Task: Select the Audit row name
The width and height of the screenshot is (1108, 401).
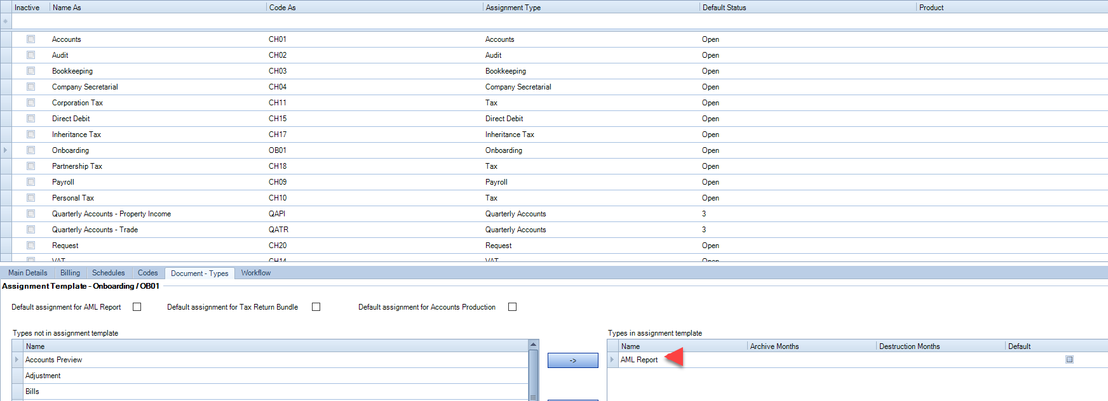Action: [60, 55]
